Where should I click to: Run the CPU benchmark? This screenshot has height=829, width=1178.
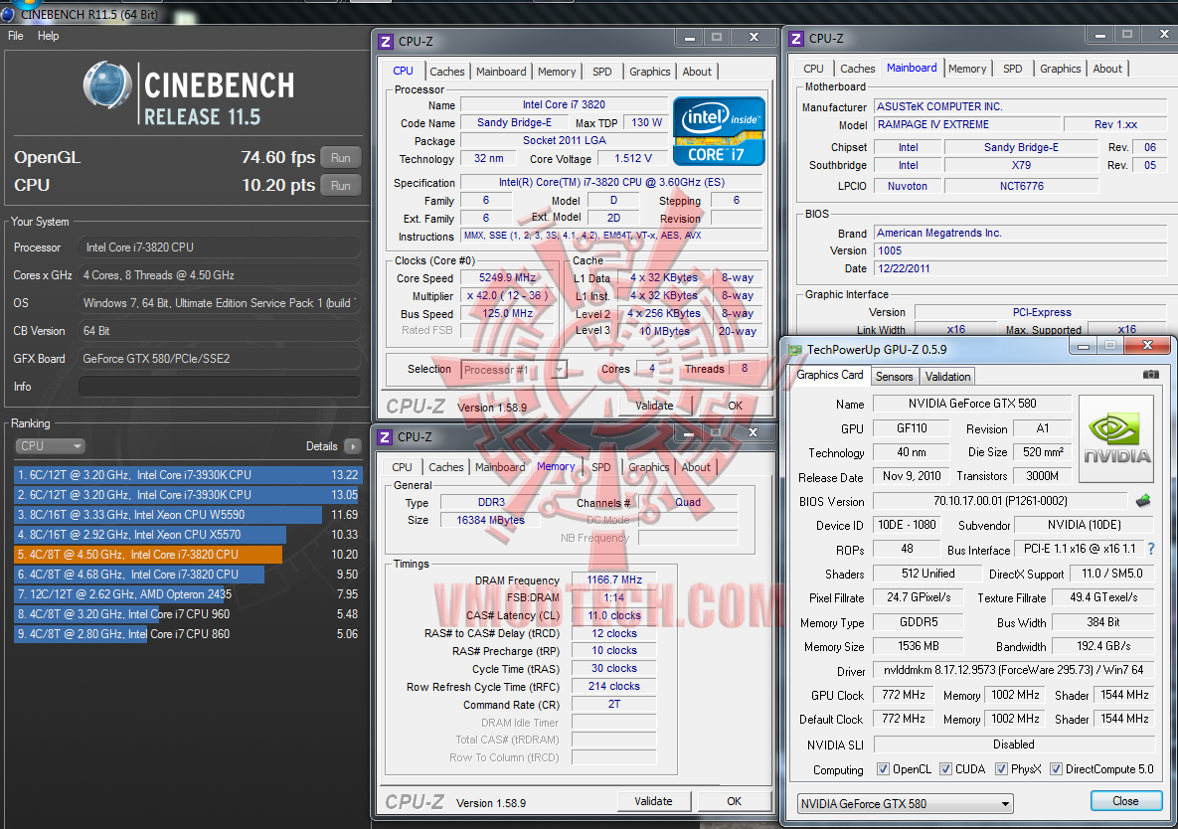340,186
